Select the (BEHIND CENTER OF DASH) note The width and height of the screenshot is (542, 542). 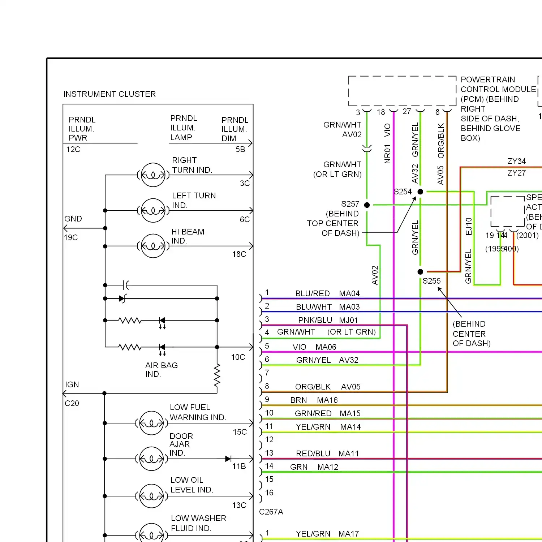point(472,334)
